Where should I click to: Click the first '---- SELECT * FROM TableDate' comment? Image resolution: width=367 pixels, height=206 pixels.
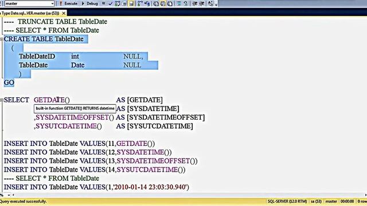tap(52, 30)
